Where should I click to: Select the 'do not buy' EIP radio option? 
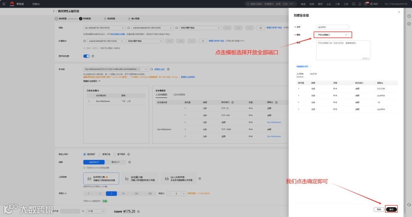pyautogui.click(x=114, y=154)
